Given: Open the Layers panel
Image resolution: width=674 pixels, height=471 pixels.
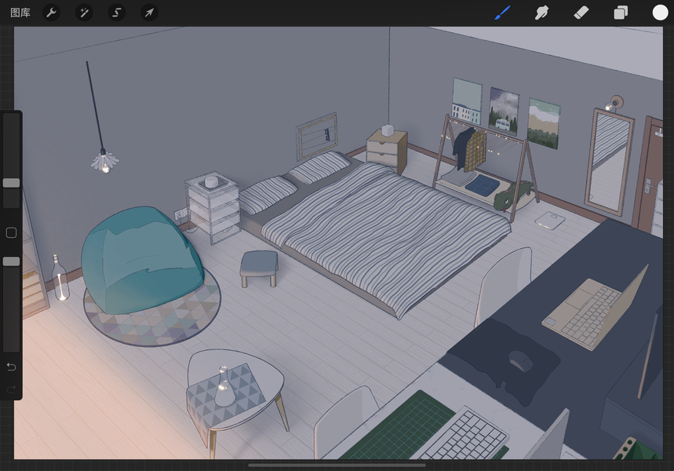Looking at the screenshot, I should tap(621, 13).
